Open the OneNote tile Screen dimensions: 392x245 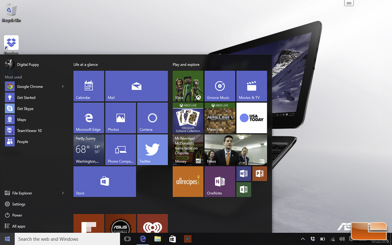point(220,181)
